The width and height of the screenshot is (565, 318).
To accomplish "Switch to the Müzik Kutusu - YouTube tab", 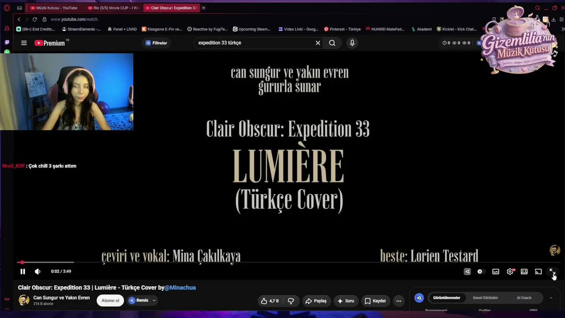I will tap(54, 8).
